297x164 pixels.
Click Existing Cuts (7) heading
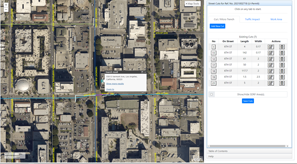(248, 37)
